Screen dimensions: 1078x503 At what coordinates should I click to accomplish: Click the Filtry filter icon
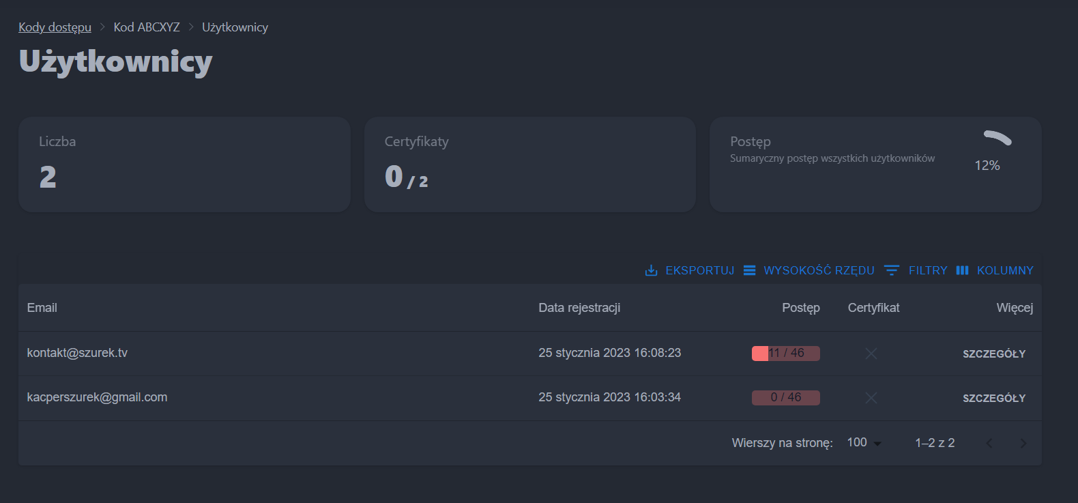(x=891, y=271)
